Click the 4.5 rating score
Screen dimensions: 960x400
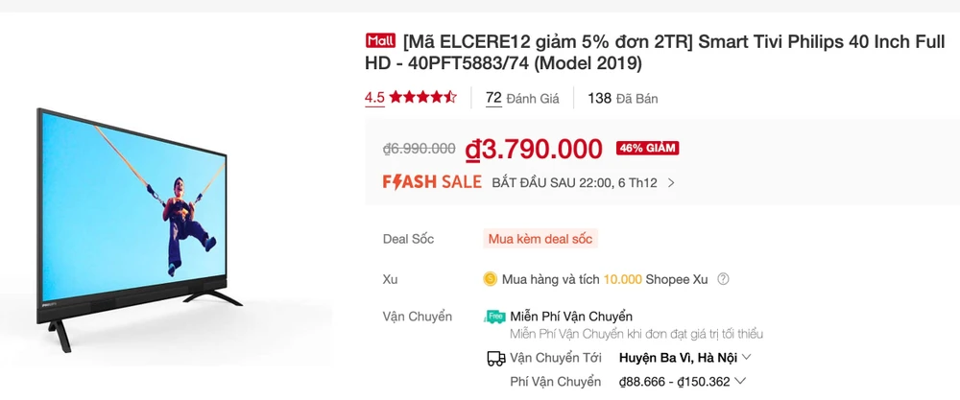coord(374,97)
